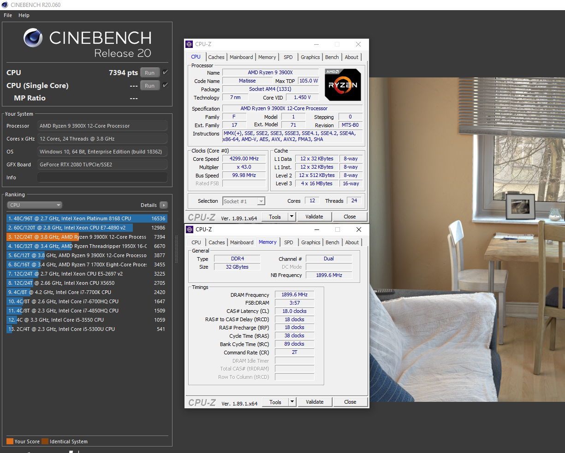Open SPD tab in lower CPU-Z window
565x453 pixels.
(x=289, y=242)
